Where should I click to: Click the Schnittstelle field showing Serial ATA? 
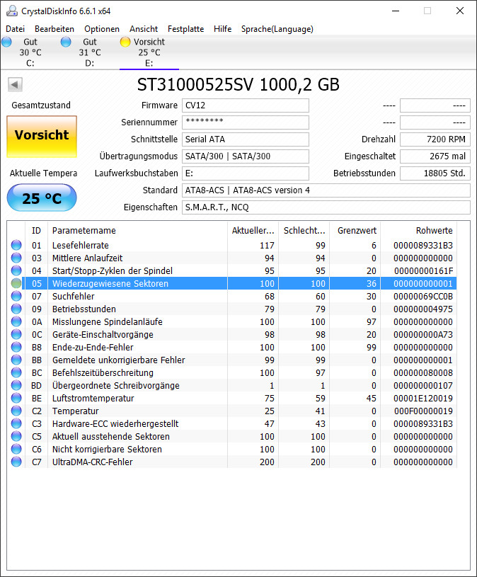(246, 139)
